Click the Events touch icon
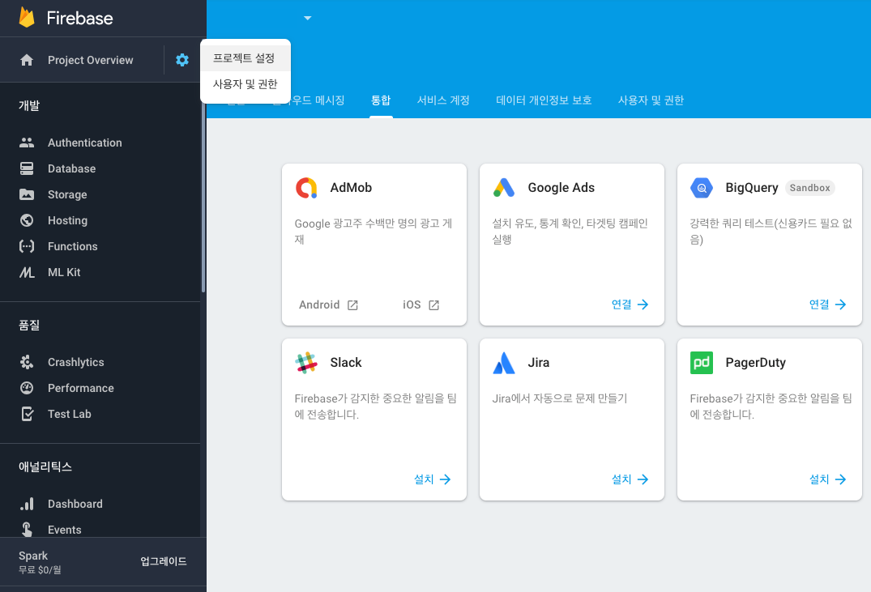The height and width of the screenshot is (592, 871). 27,530
